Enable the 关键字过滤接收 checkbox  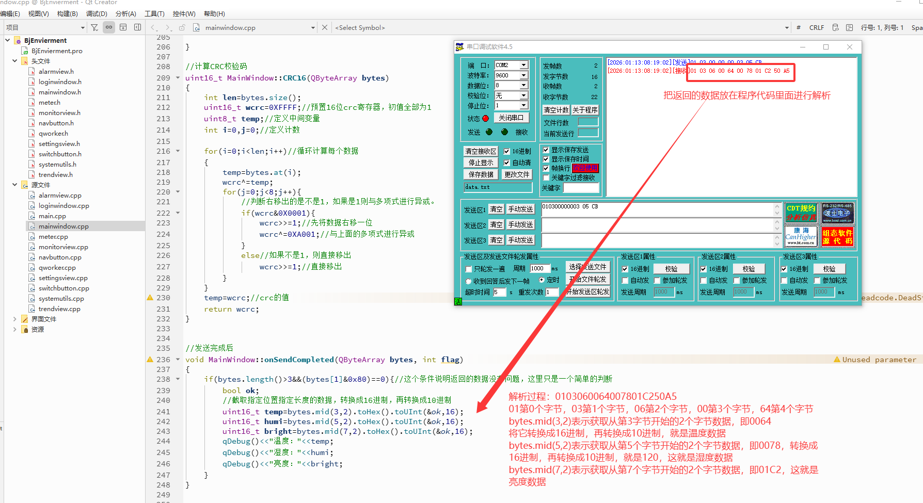point(546,177)
